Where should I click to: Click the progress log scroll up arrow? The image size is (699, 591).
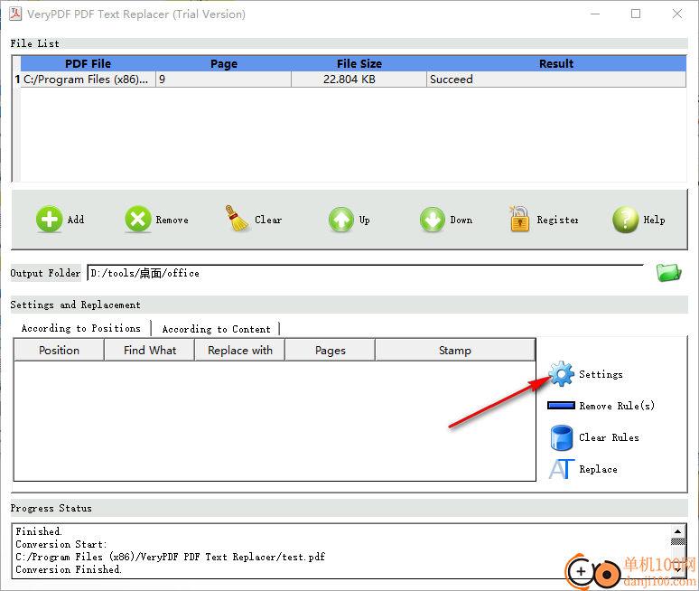coord(677,530)
